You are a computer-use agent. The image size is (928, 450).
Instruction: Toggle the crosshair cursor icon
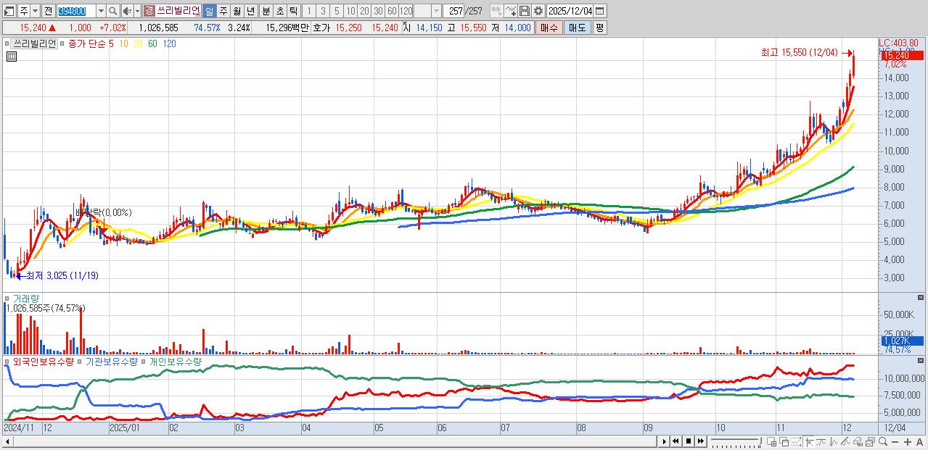pos(809,441)
